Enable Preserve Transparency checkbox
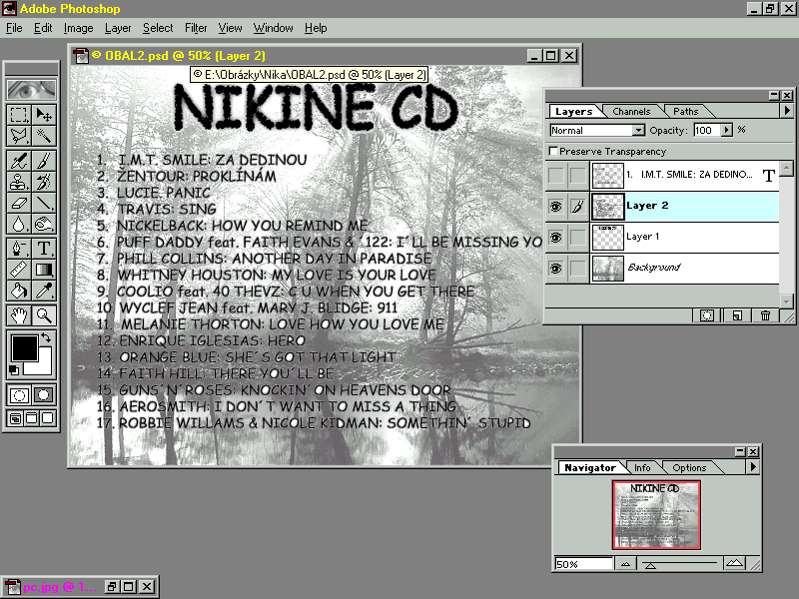The image size is (799, 599). 553,151
